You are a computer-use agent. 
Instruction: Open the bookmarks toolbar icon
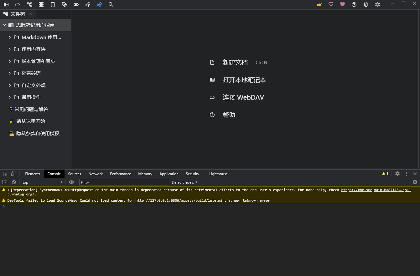click(x=53, y=5)
